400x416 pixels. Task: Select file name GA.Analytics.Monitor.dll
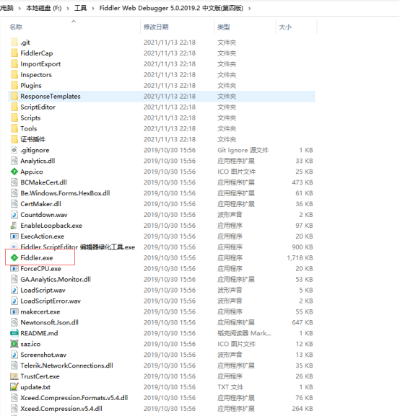pyautogui.click(x=56, y=279)
